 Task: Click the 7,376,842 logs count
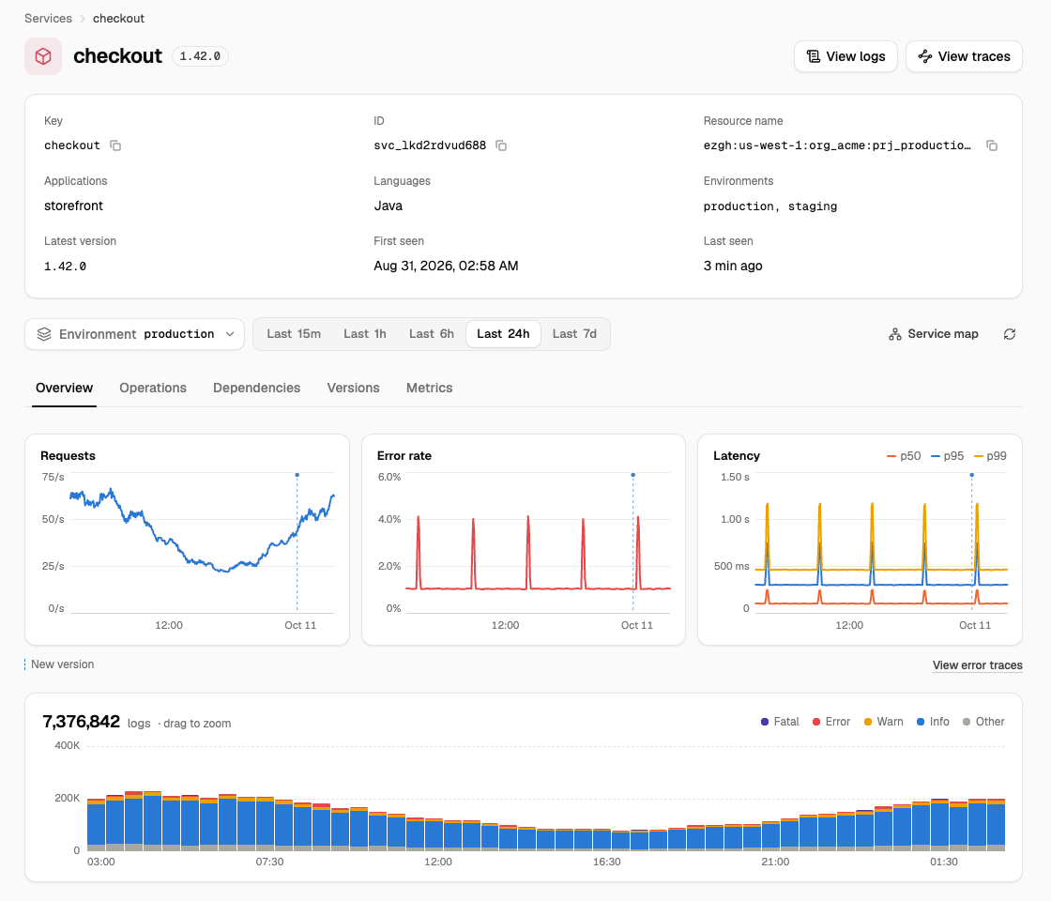tap(81, 722)
